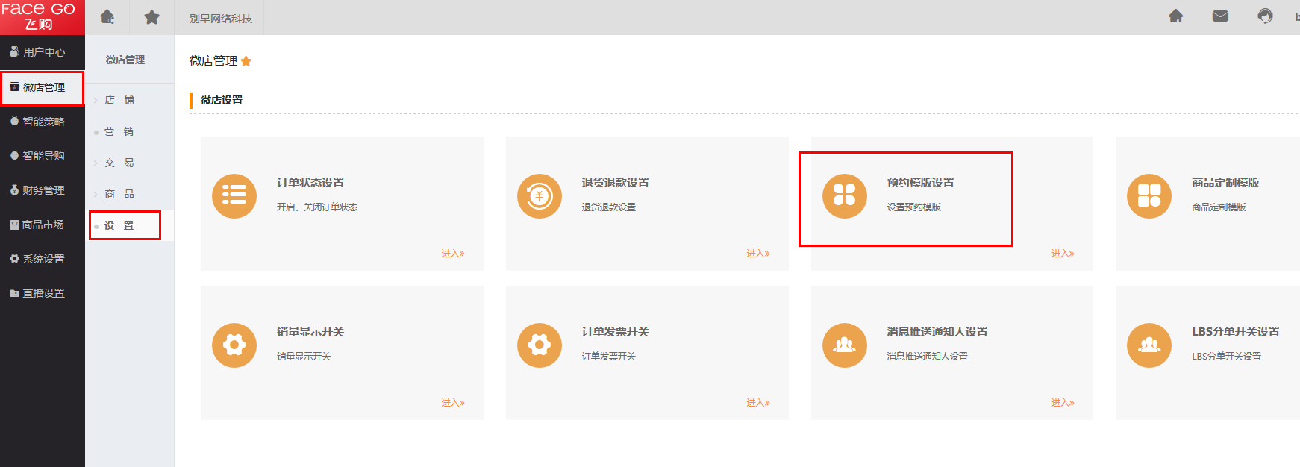Click 进入 link on 订单状态设置 card

click(452, 254)
